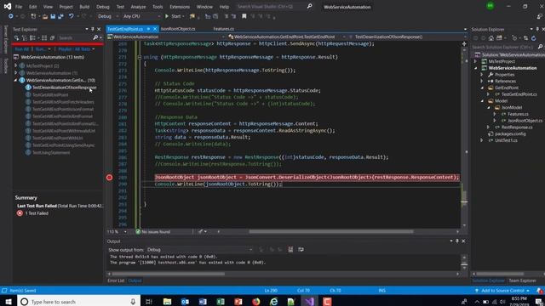The height and width of the screenshot is (306, 545).
Task: Click the breakpoint red circle in the margin
Action: click(x=110, y=178)
